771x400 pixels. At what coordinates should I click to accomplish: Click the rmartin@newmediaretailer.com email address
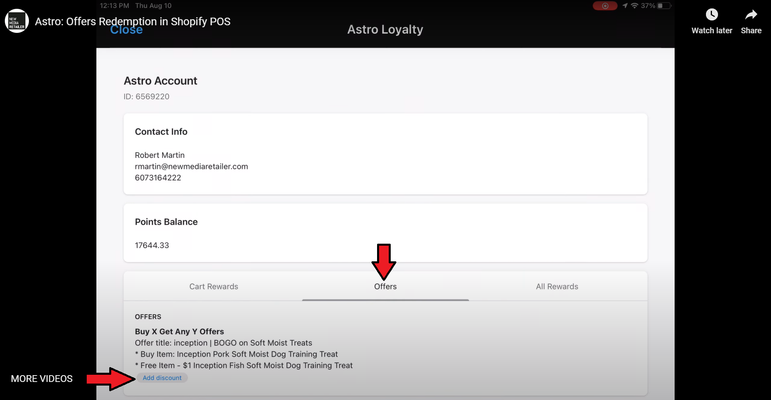[191, 166]
